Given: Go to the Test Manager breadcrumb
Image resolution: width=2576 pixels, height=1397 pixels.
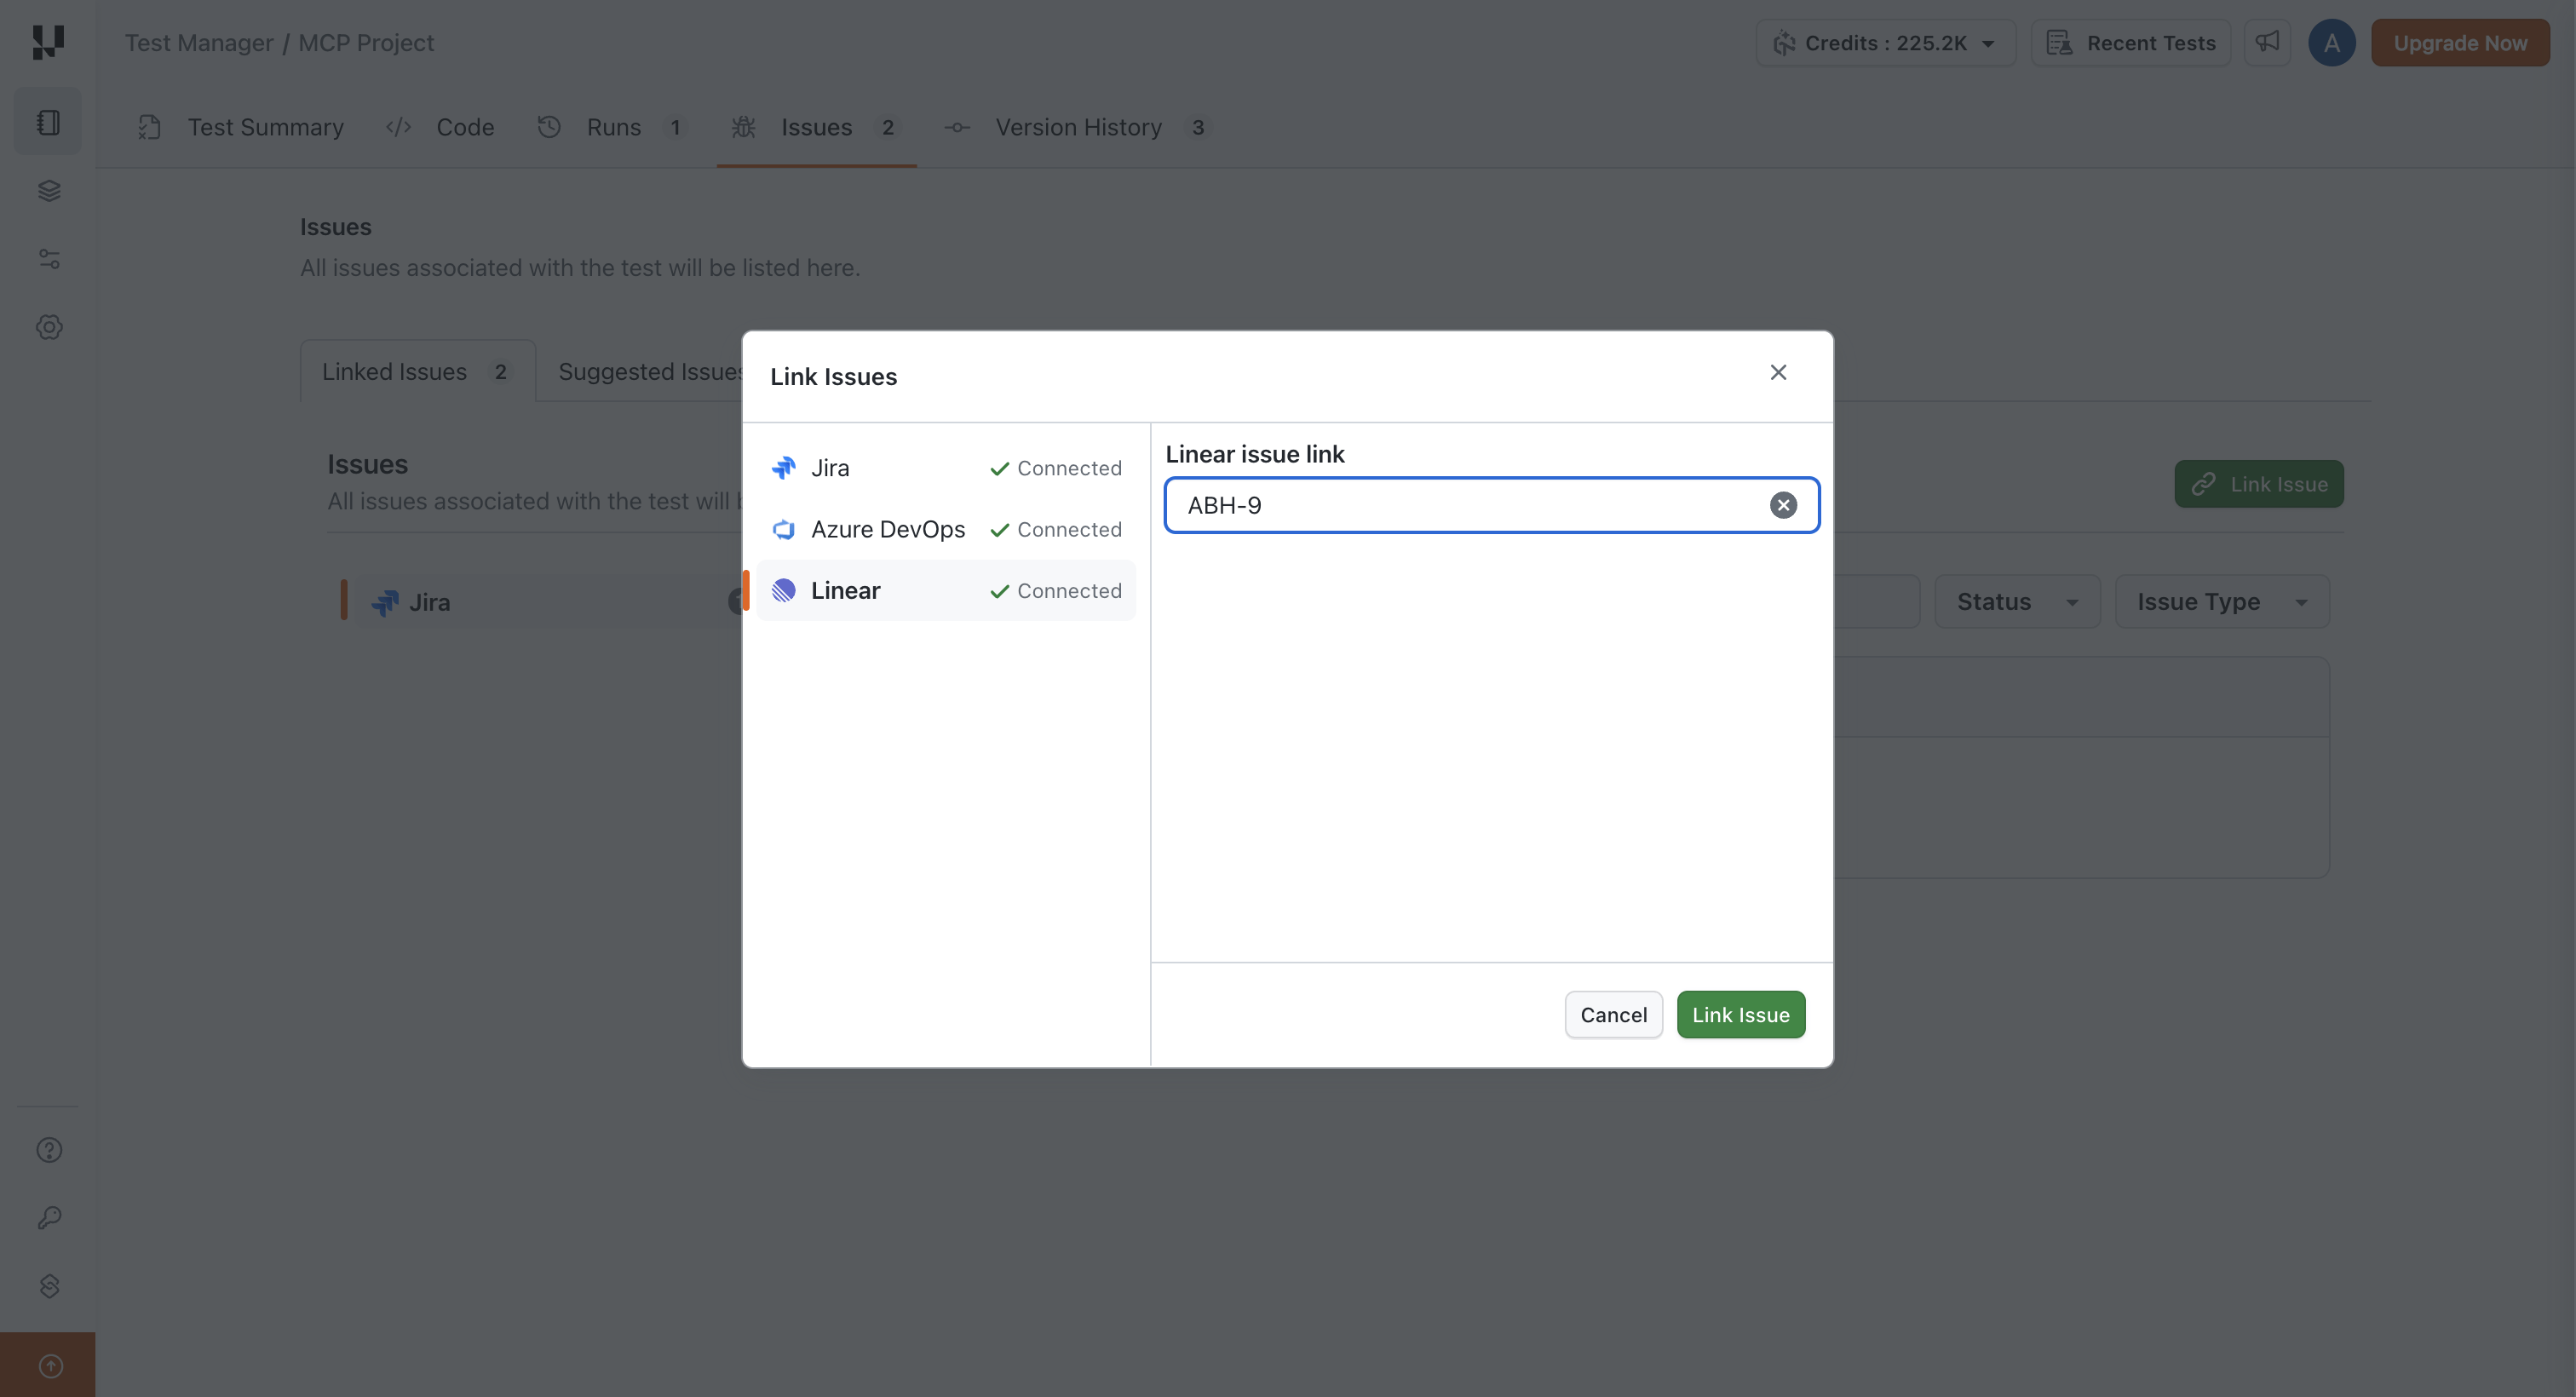Looking at the screenshot, I should click(199, 43).
